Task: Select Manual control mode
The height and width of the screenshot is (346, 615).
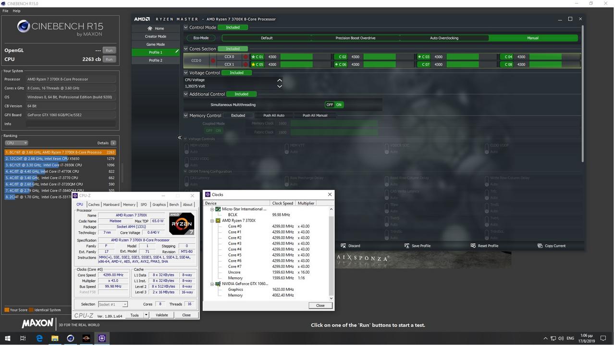Action: pyautogui.click(x=533, y=38)
